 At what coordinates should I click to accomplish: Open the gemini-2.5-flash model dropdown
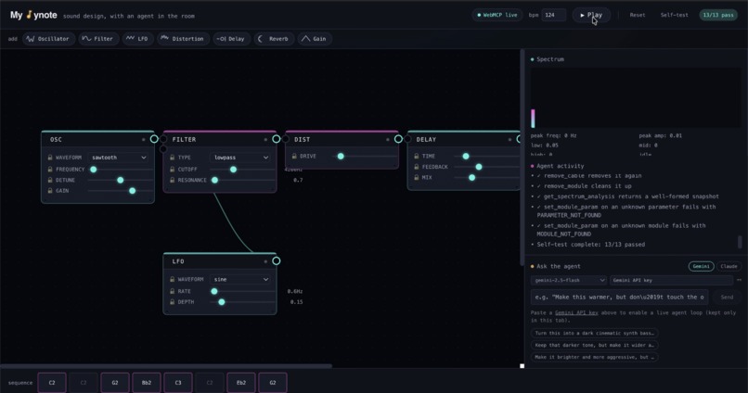[568, 280]
